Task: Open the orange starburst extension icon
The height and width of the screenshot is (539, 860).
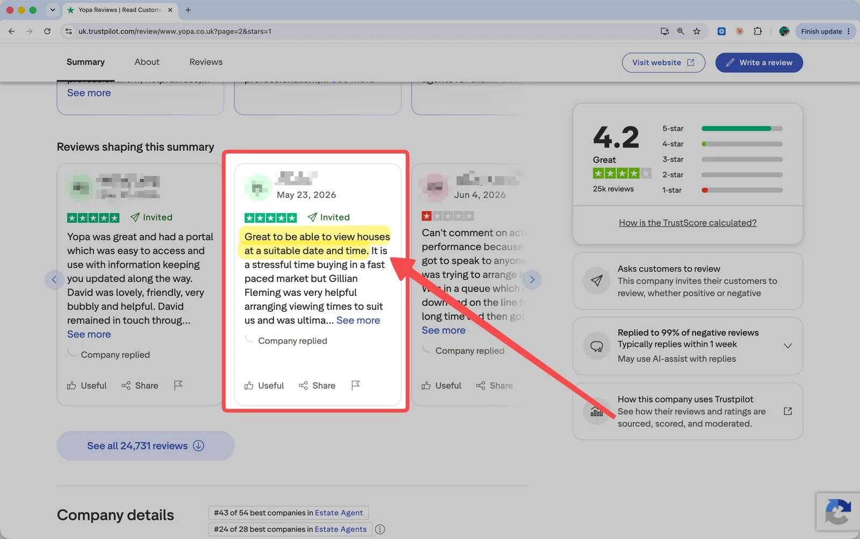Action: pos(740,31)
